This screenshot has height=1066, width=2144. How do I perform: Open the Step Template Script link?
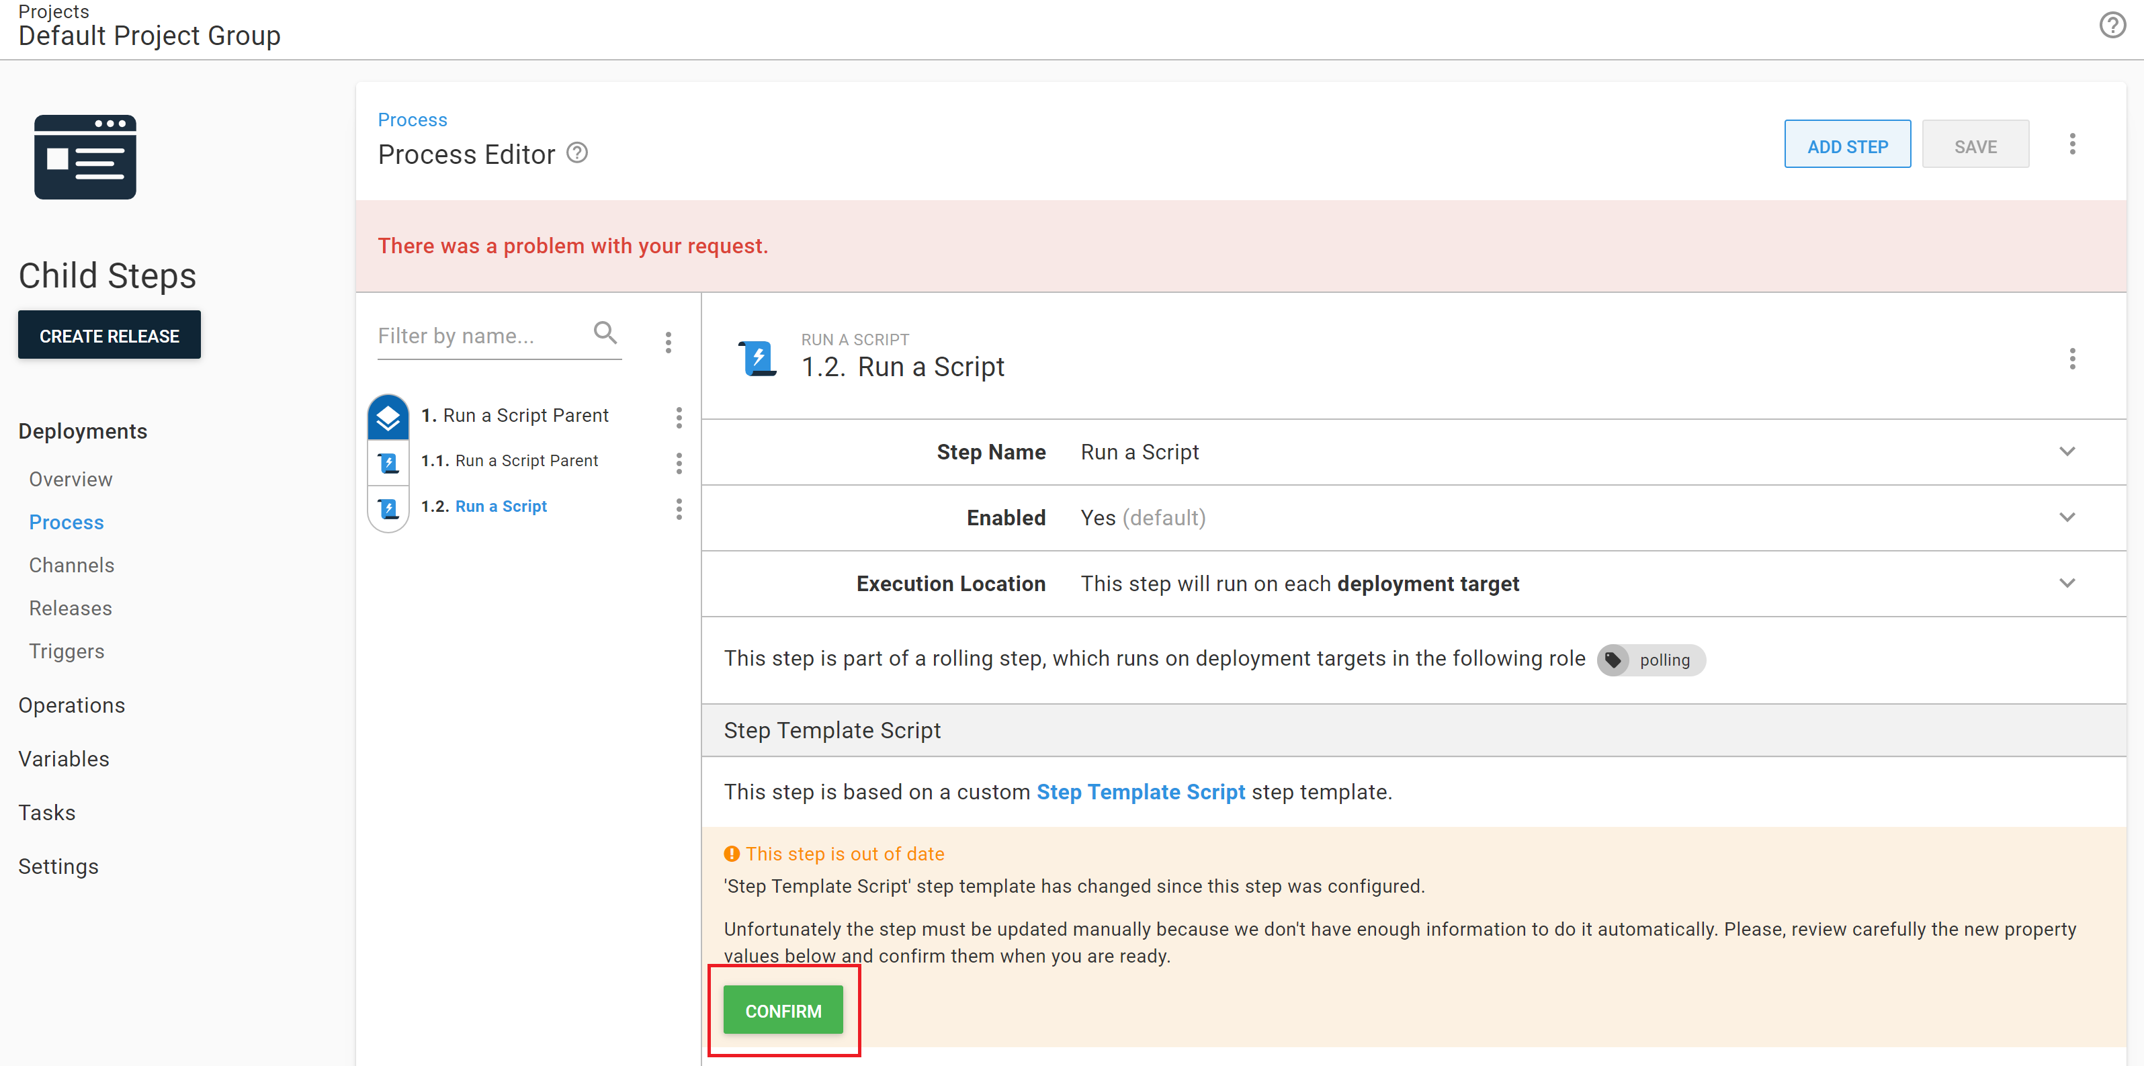coord(1141,791)
